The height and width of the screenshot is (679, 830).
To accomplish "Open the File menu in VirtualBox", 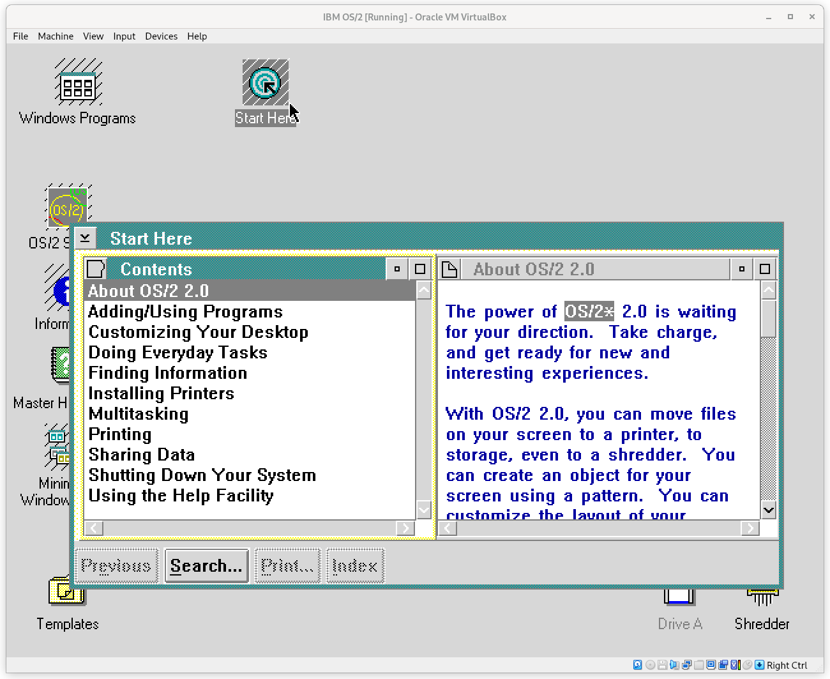I will (x=20, y=36).
